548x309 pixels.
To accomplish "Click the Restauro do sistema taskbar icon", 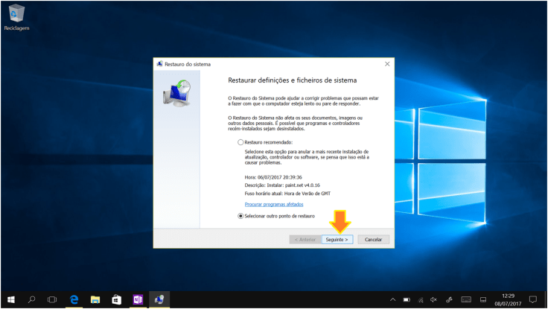I will pos(159,299).
